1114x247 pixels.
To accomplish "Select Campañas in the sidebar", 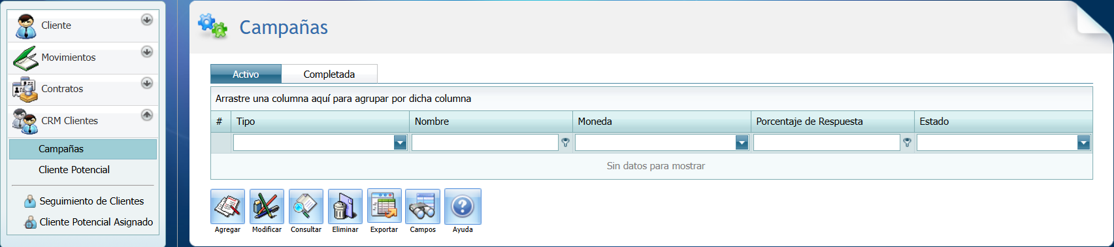I will (83, 149).
